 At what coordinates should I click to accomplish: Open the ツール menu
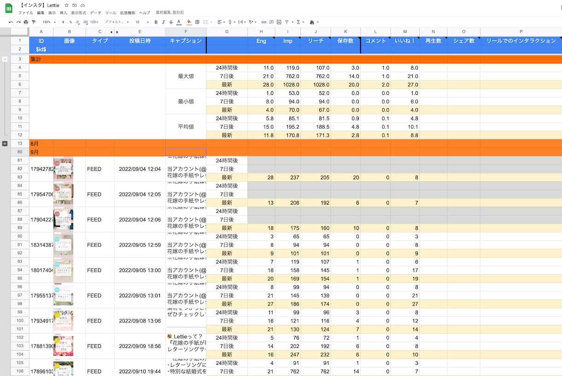(x=111, y=12)
